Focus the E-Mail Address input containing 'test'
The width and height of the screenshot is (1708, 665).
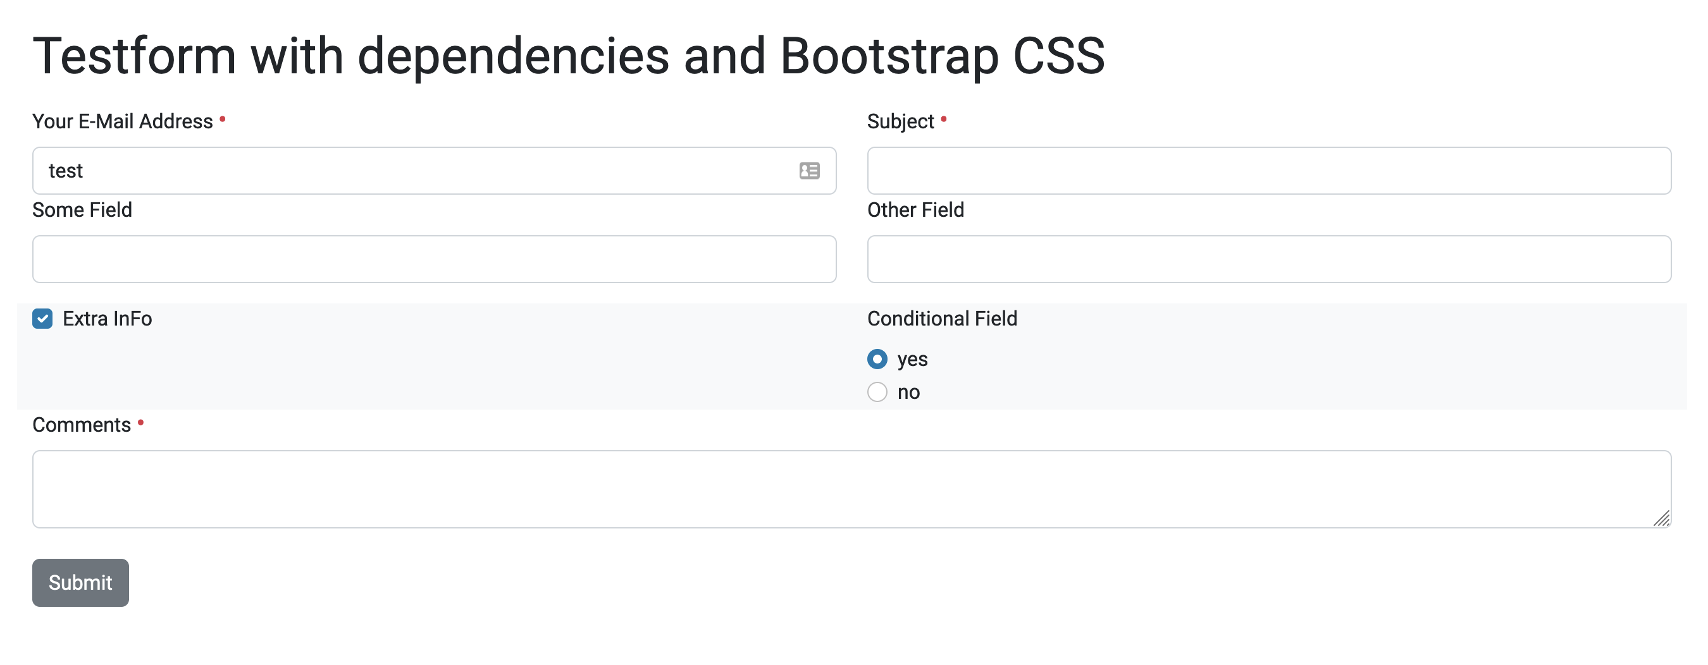[411, 171]
